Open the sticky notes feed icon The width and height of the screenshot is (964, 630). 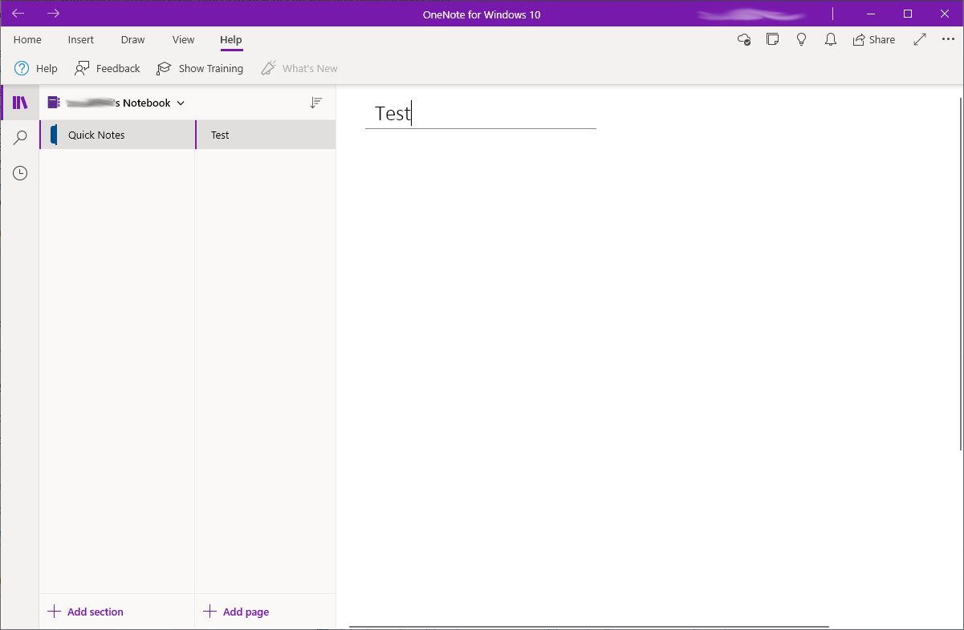point(772,39)
